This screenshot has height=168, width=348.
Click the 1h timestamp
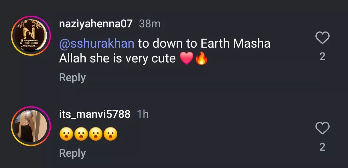tap(143, 114)
